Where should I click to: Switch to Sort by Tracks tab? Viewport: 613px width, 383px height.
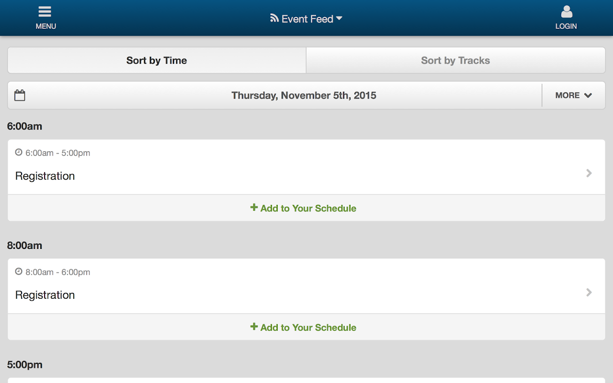(455, 60)
